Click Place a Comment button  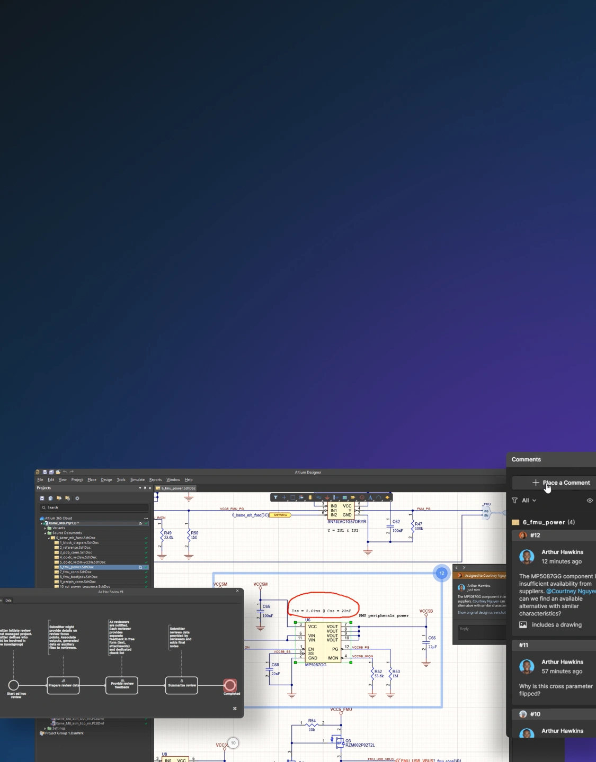(561, 483)
